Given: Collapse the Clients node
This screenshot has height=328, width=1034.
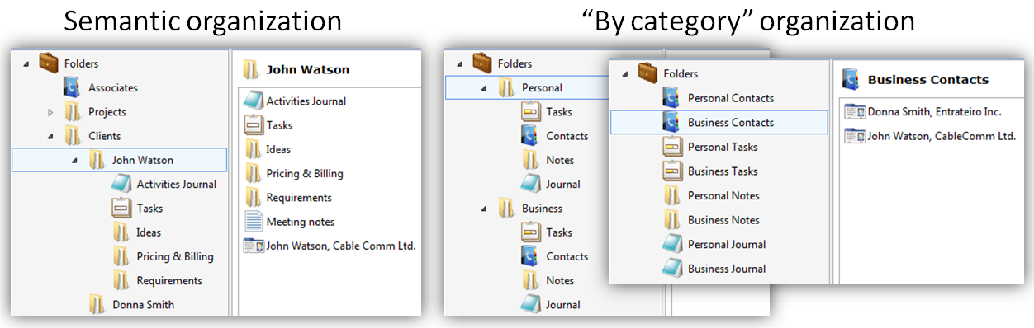Looking at the screenshot, I should pos(50,136).
